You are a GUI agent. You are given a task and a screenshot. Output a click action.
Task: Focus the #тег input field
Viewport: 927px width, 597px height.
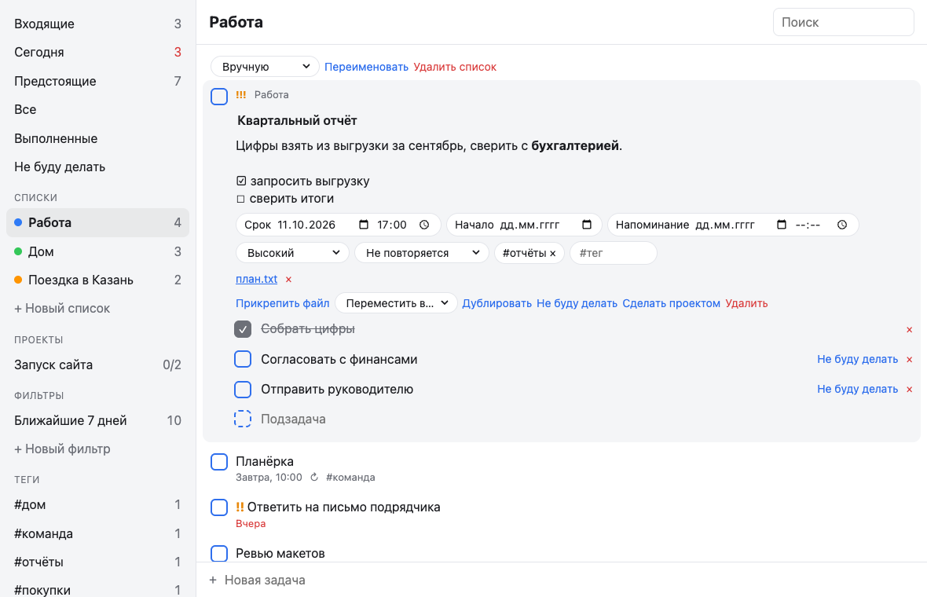coord(613,253)
